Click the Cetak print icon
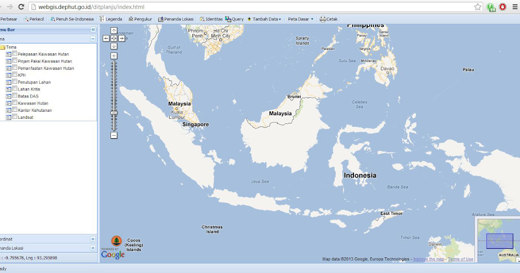Viewport: 520px width, 273px height. point(329,19)
